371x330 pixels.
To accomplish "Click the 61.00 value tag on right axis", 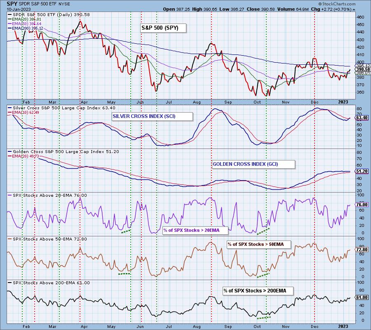I will (362, 297).
